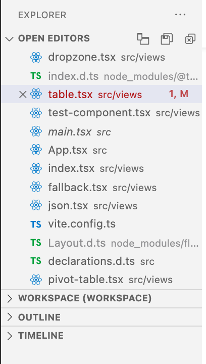The image size is (206, 364).
Task: Expand the Outline section chevron
Action: point(10,317)
